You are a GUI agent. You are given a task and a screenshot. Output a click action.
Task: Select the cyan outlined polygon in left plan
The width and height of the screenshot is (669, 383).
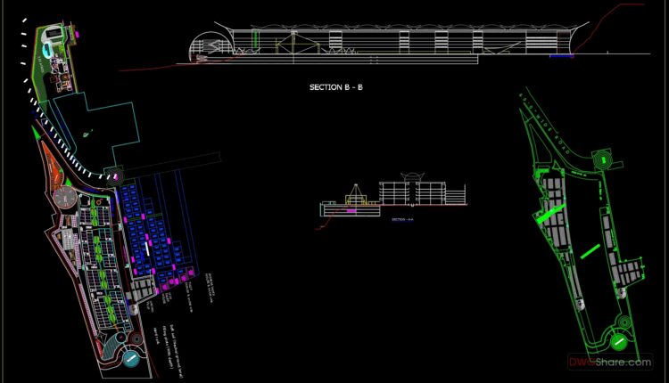(96, 130)
